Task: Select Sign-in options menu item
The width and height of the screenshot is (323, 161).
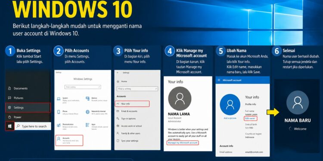Action: pyautogui.click(x=126, y=118)
